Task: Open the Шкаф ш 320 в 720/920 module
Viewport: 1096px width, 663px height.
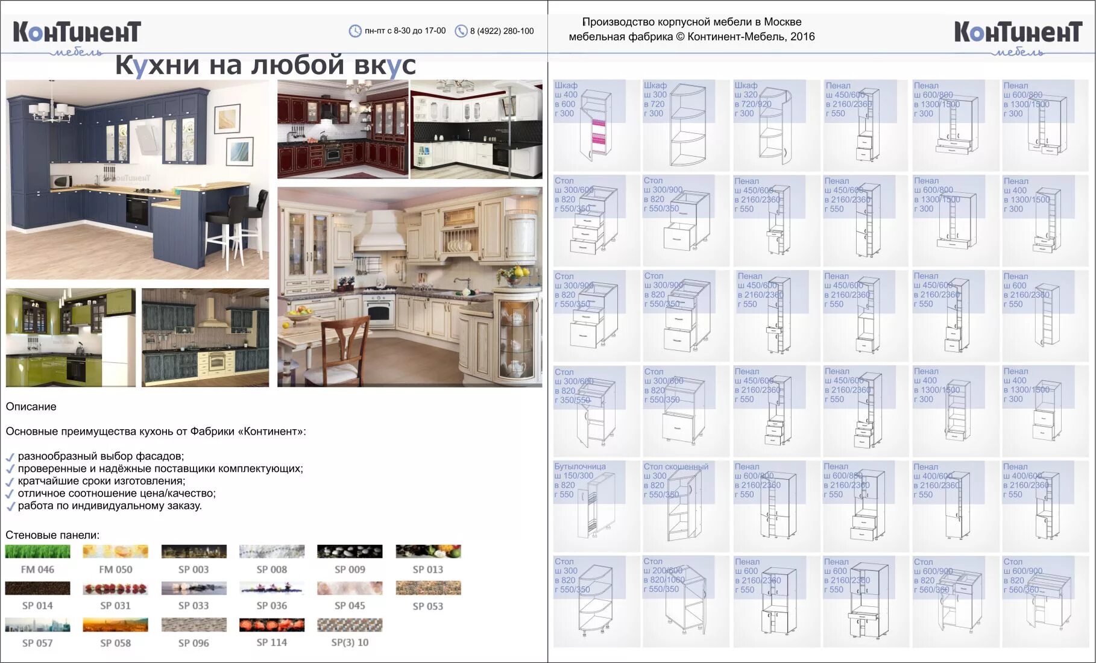Action: 776,125
